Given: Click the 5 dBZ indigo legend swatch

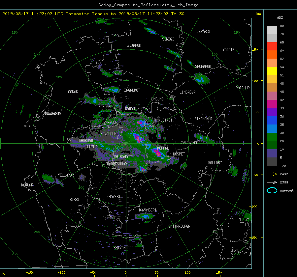Looking at the screenshot, I should [x=272, y=153].
